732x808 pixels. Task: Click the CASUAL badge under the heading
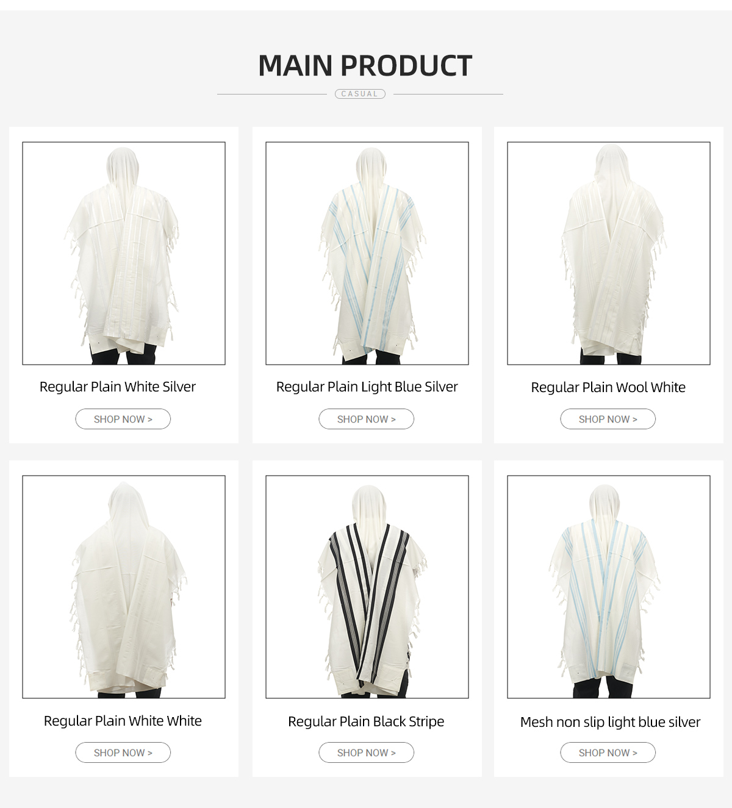point(360,94)
